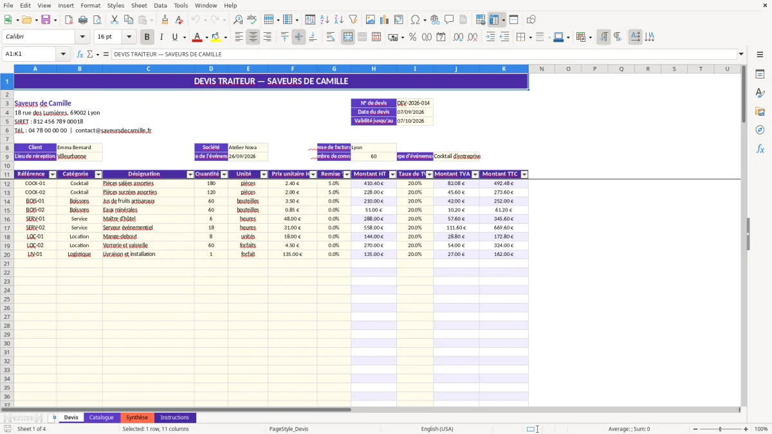Click the Insert Hyperlink icon
The width and height of the screenshot is (772, 434).
click(x=435, y=19)
